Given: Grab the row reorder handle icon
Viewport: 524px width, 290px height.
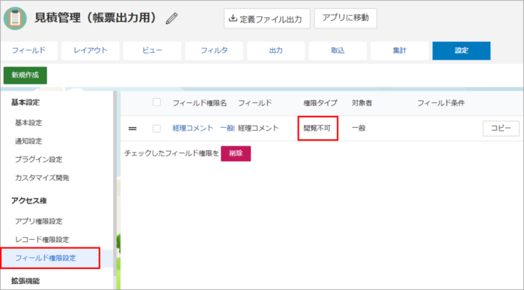Looking at the screenshot, I should tap(132, 129).
